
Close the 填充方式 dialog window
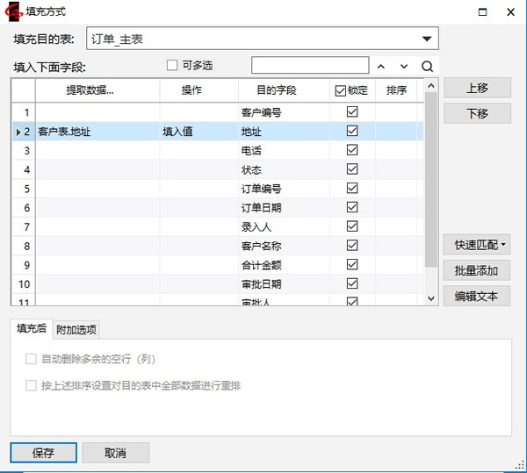[511, 12]
